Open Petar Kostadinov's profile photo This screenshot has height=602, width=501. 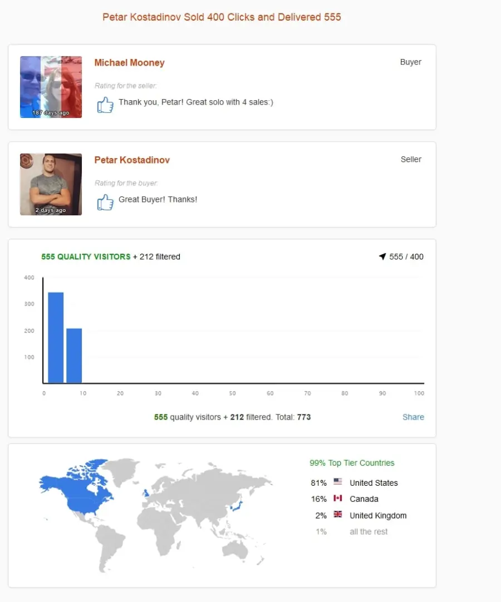coord(51,184)
